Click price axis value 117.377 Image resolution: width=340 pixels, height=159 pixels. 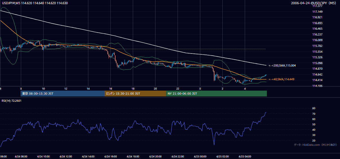(x=317, y=6)
